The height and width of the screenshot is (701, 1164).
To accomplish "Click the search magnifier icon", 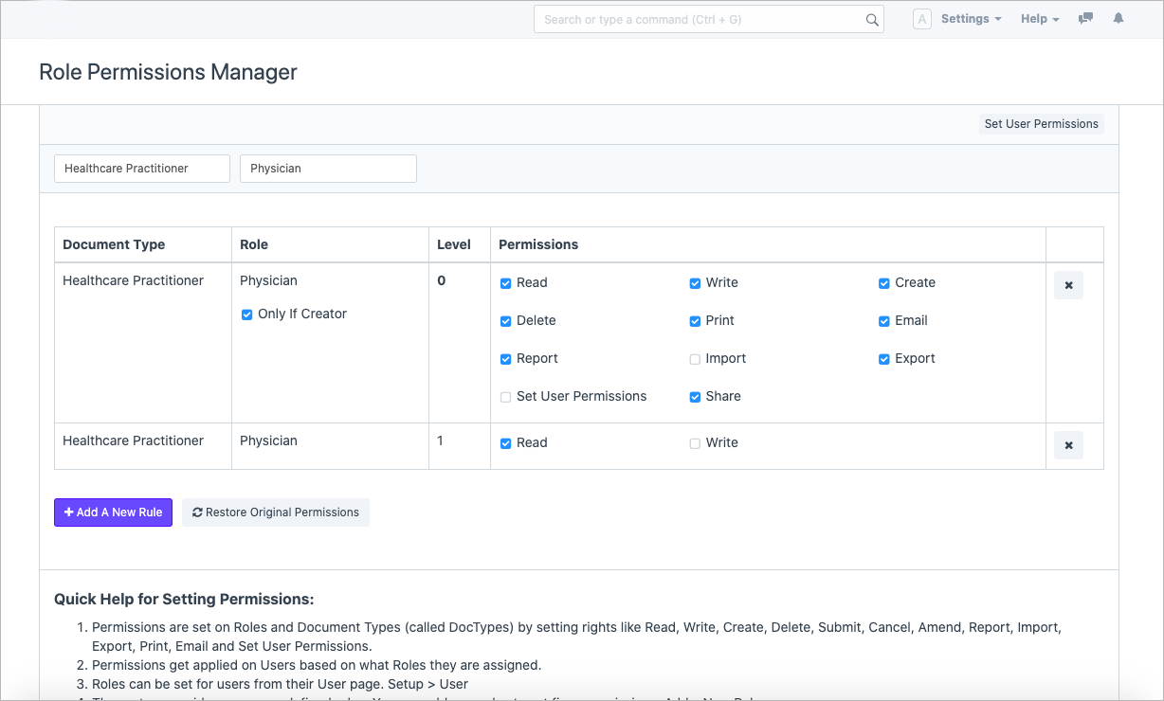I will [x=872, y=20].
